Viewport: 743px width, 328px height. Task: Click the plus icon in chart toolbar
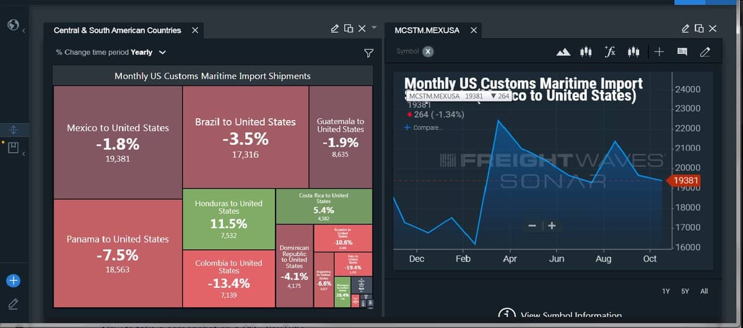click(659, 52)
